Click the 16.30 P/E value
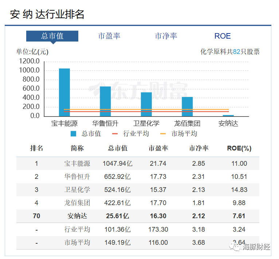Viewport: 279px width, 259px height. coord(158,216)
